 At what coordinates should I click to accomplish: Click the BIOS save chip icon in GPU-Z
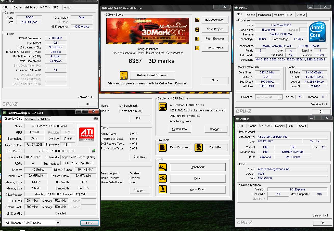[94, 151]
